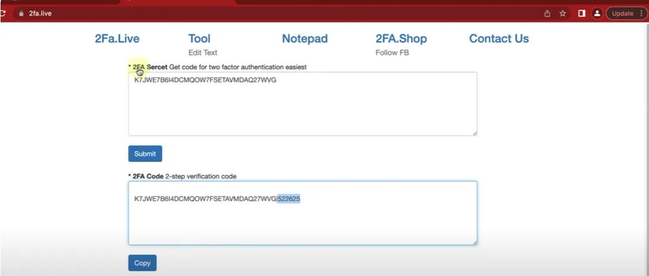Open the Chrome profile avatar icon
The image size is (649, 276).
pyautogui.click(x=597, y=14)
